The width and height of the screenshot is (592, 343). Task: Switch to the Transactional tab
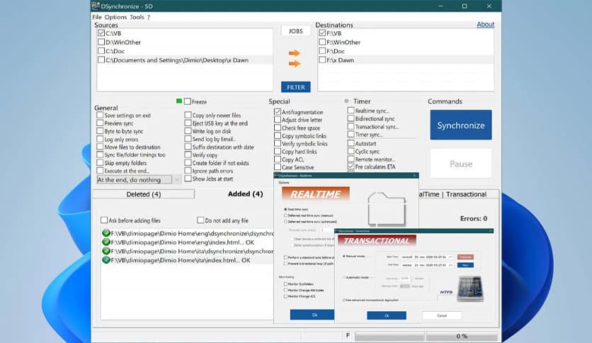pyautogui.click(x=466, y=194)
